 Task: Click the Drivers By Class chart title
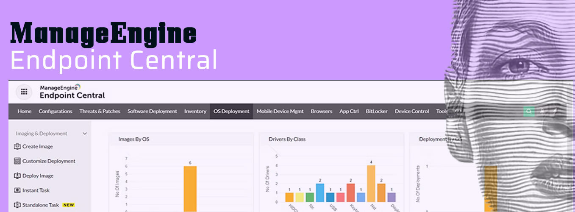coord(287,139)
